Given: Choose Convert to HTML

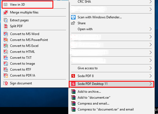Looking at the screenshot, I should click(x=35, y=52).
